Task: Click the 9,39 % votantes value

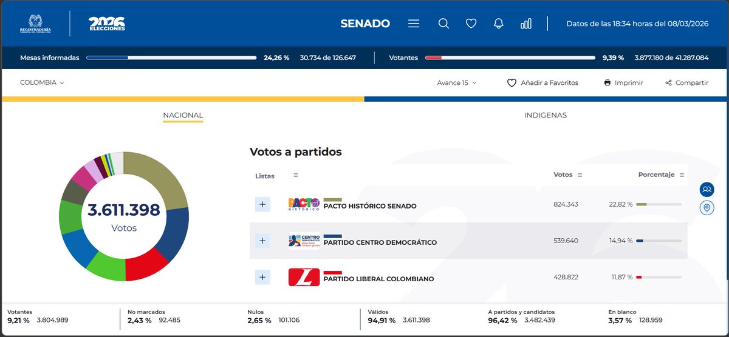Action: 613,58
